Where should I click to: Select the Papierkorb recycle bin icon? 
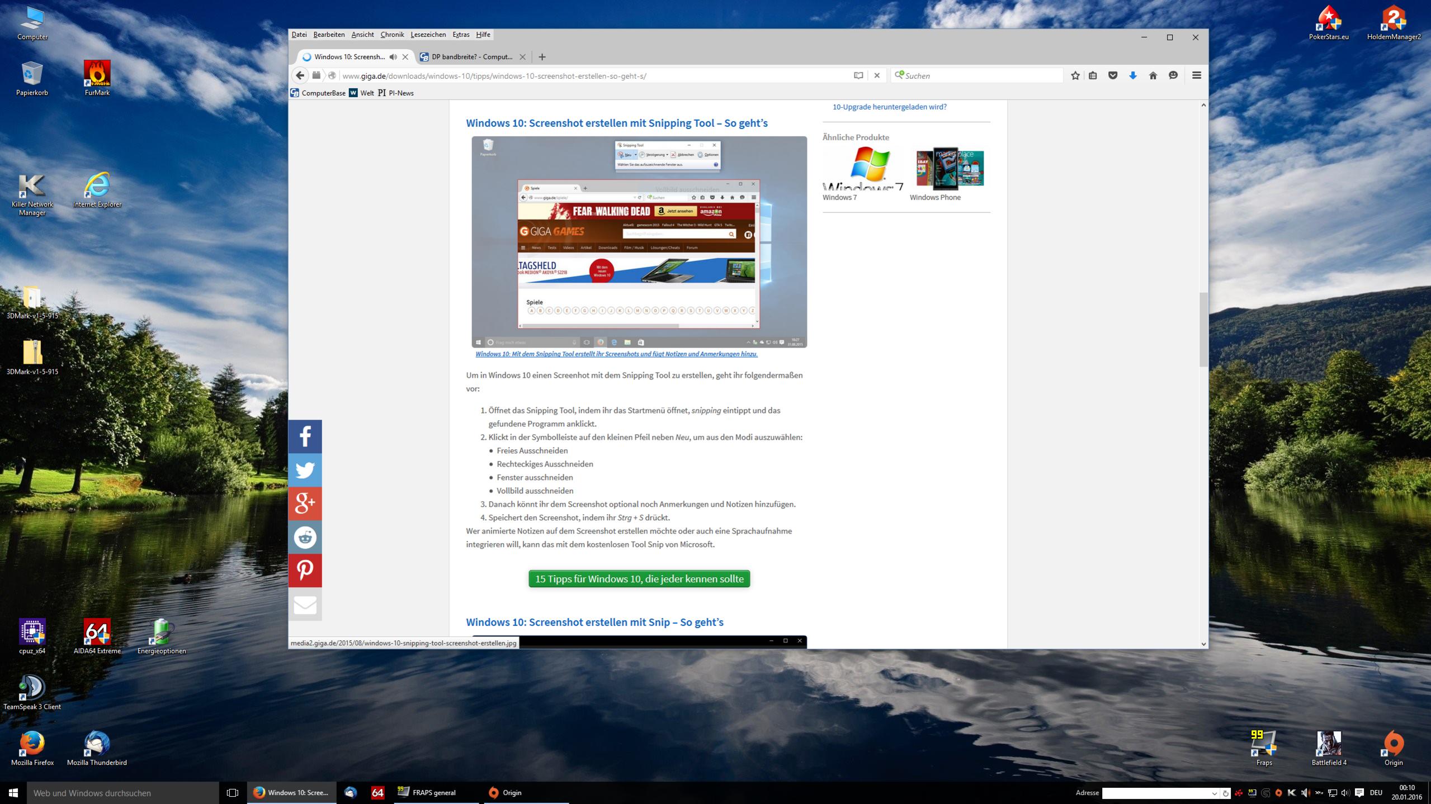pyautogui.click(x=32, y=78)
